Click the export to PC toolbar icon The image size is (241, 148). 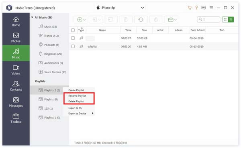coord(111,20)
